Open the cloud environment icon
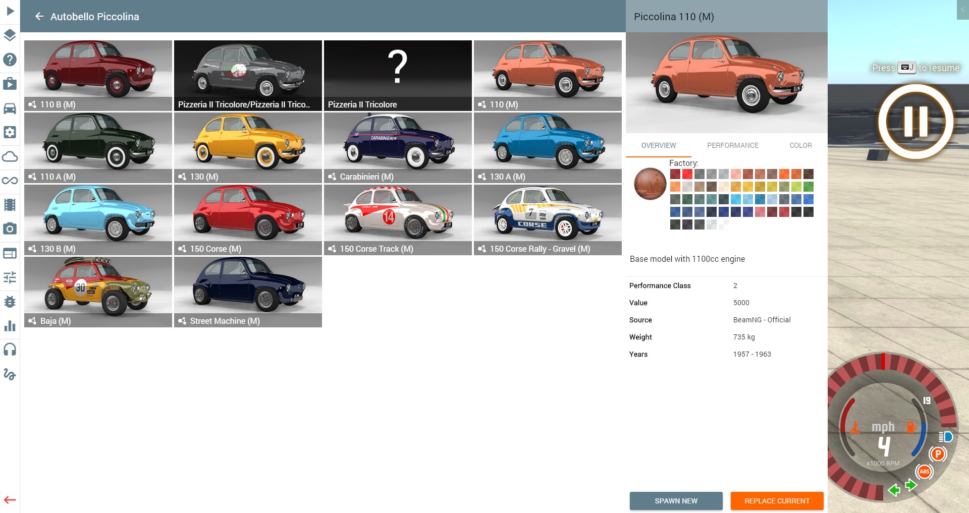The width and height of the screenshot is (969, 513). (10, 156)
